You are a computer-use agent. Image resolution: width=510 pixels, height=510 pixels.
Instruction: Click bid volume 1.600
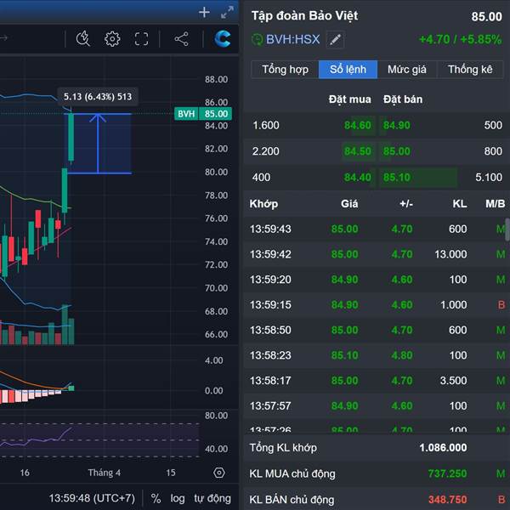pyautogui.click(x=266, y=125)
